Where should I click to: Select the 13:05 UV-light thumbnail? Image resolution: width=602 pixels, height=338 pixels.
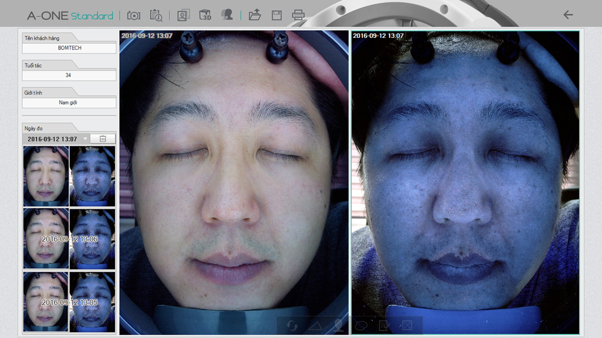tap(92, 302)
